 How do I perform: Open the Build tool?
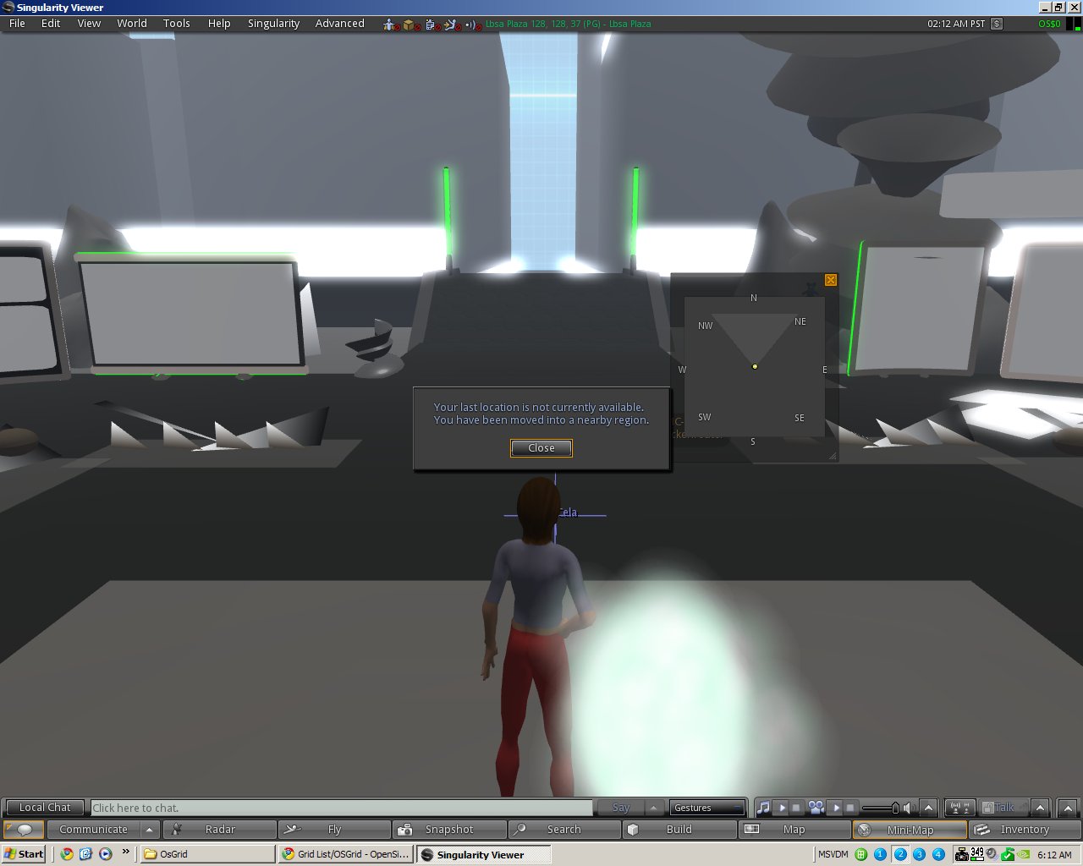[679, 829]
